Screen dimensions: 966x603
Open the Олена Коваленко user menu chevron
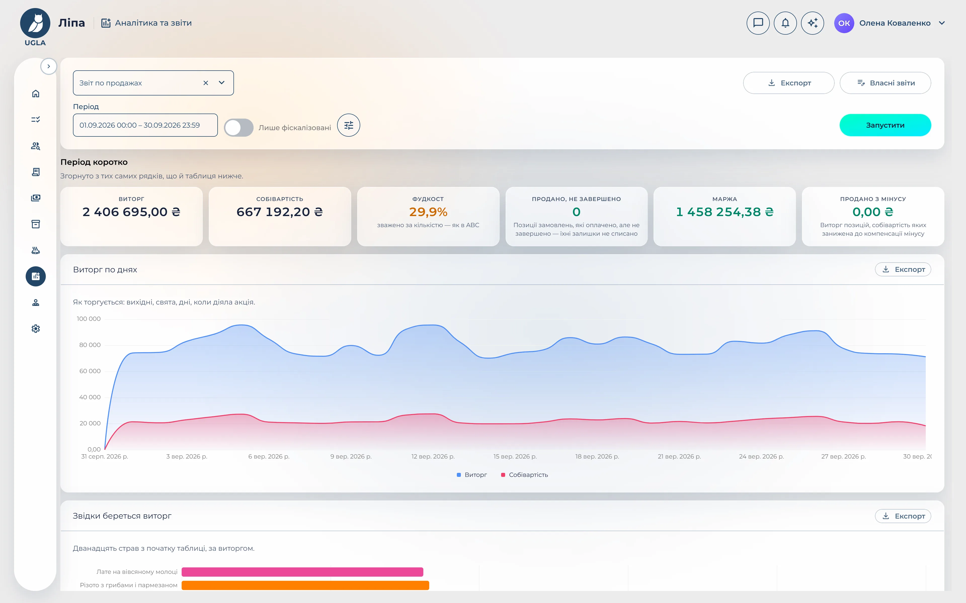[942, 23]
